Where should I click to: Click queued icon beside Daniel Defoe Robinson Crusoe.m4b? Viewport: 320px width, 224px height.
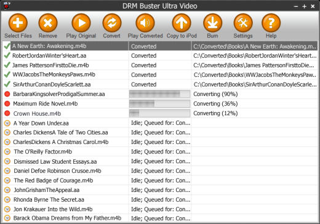7,170
